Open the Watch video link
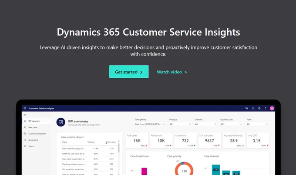296x175 pixels. click(172, 72)
